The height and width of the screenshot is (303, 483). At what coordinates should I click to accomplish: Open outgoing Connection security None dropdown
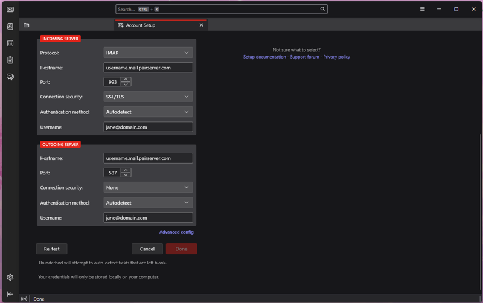point(148,188)
